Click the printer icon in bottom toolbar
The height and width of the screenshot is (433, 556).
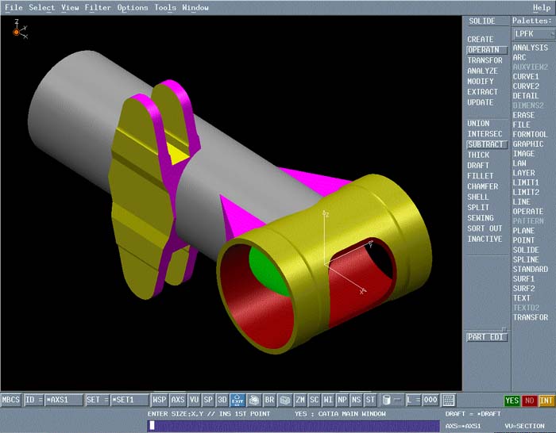253,400
